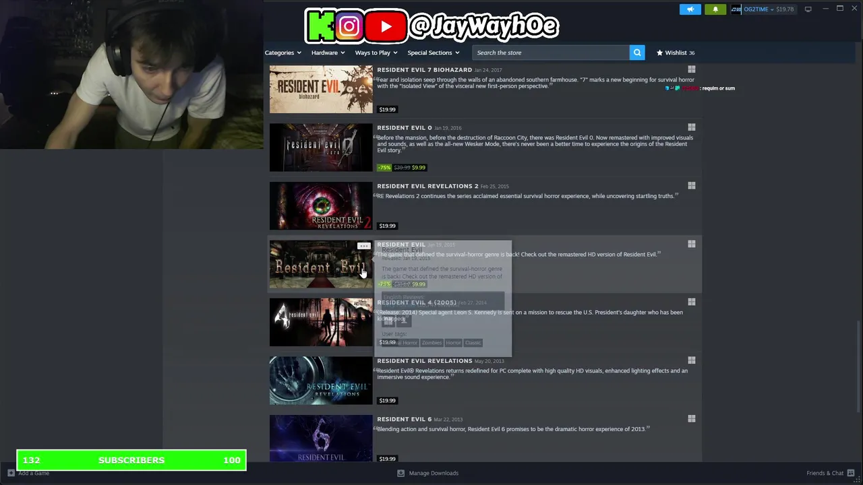Click Resident Evil 6 description text

coord(512,429)
